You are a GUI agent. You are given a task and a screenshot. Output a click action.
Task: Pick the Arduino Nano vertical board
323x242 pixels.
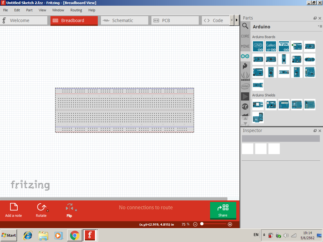click(284, 59)
